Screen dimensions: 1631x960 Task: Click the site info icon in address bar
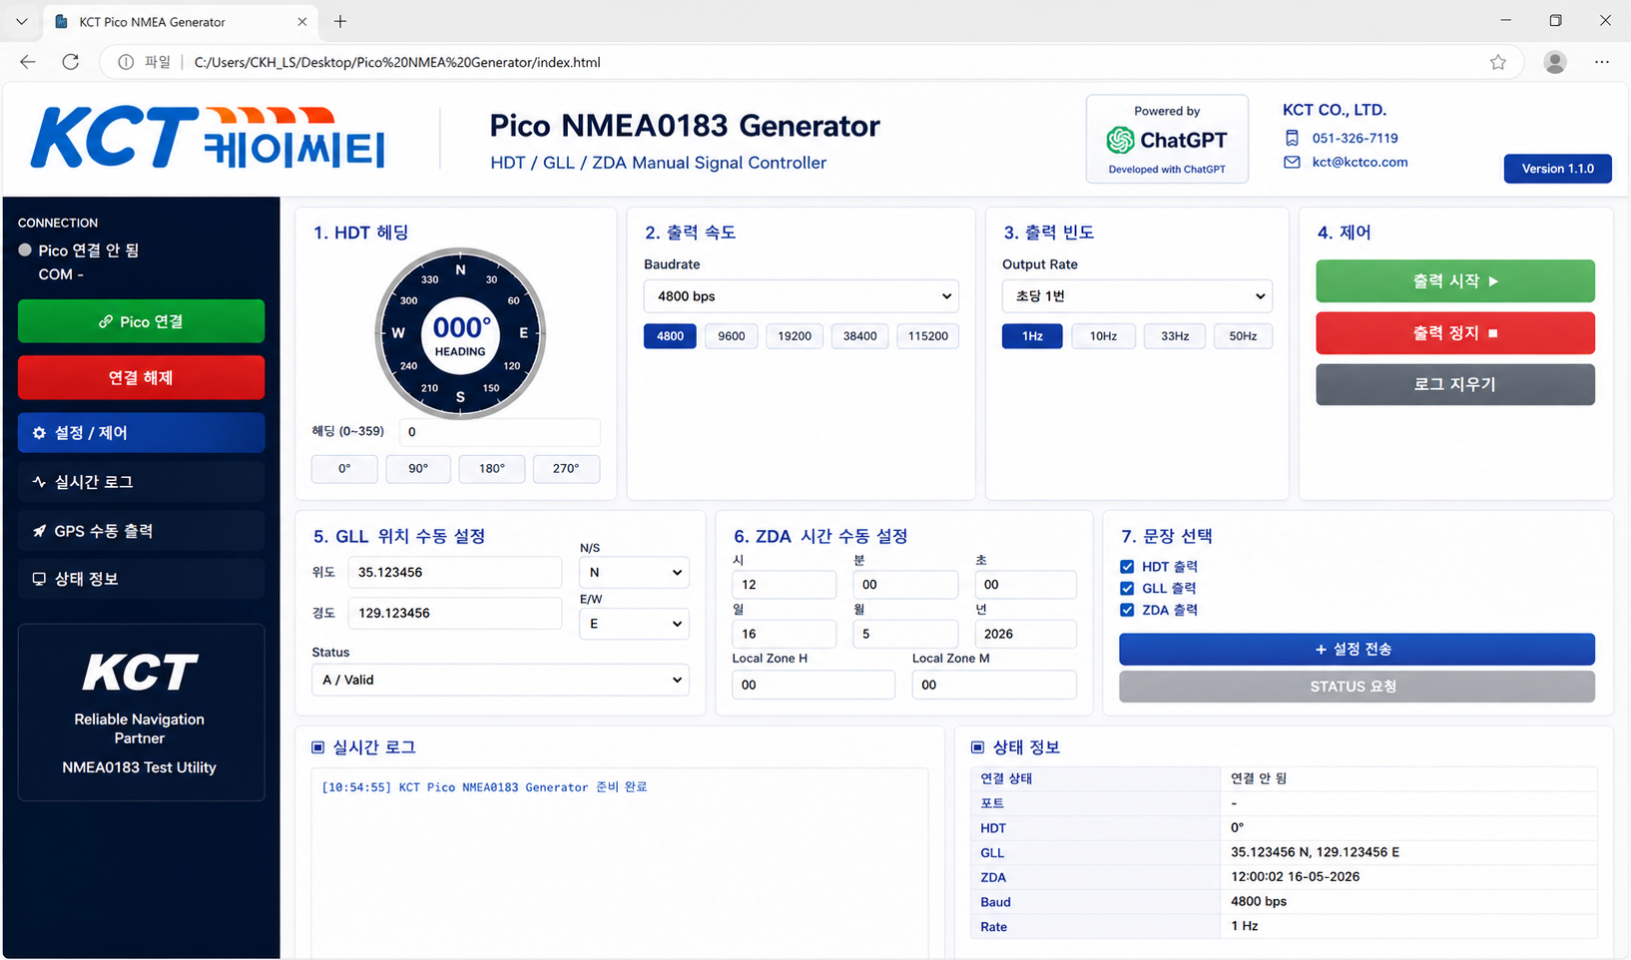point(126,62)
